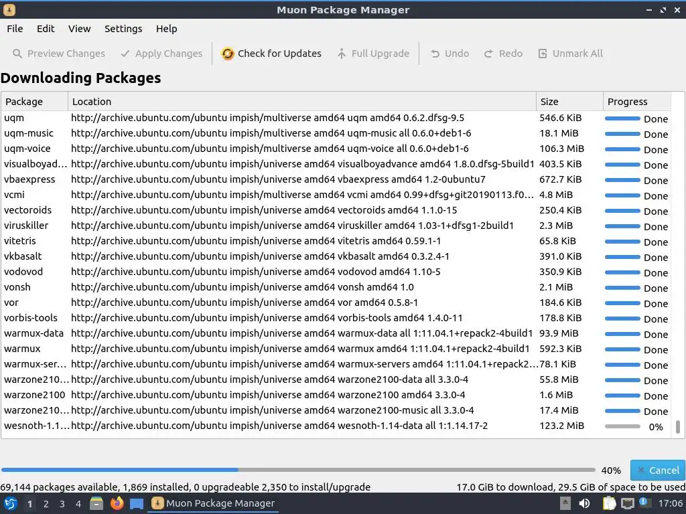Click the download list scrollbar handle
This screenshot has height=514, width=686.
click(678, 426)
